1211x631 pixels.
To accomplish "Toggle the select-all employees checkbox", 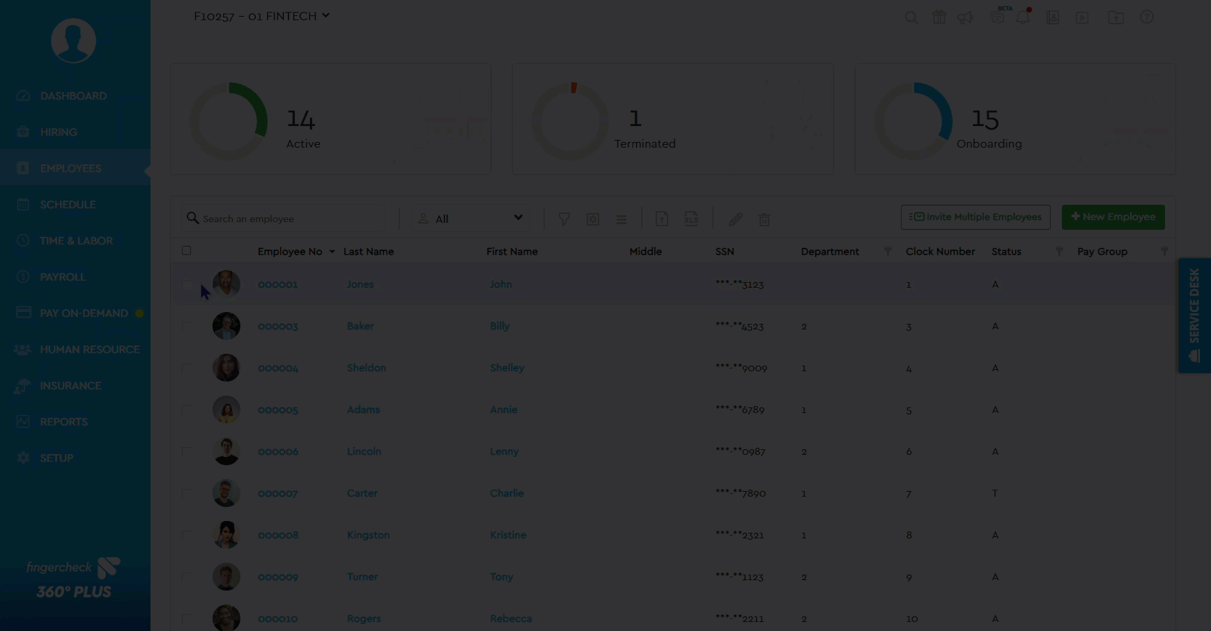I will click(x=186, y=251).
